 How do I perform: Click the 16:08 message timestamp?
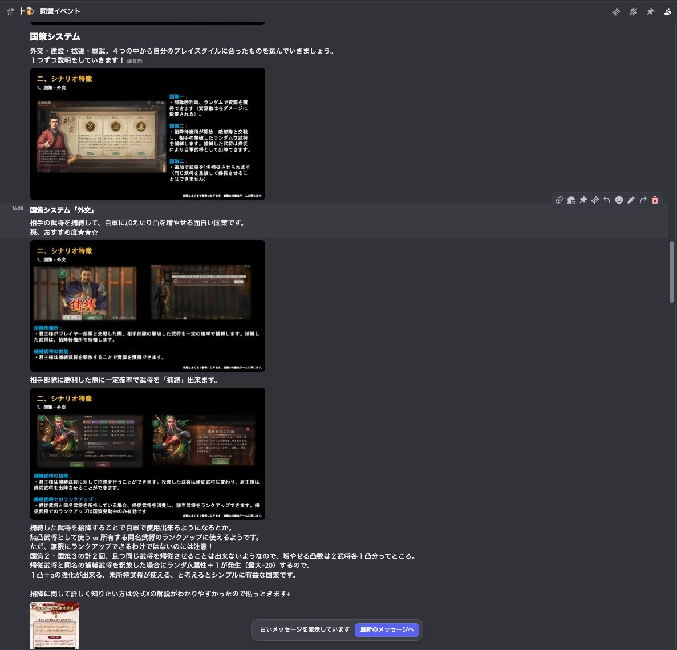pos(18,209)
